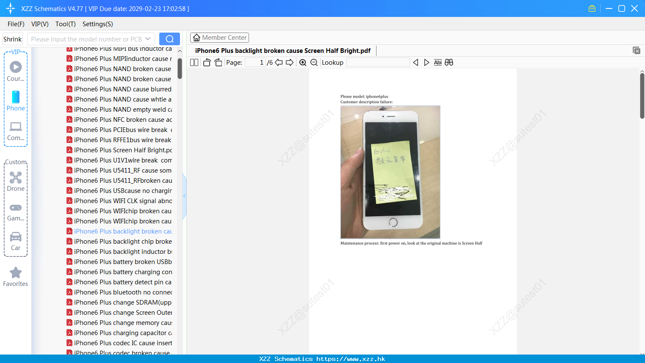Open 'iPhone6 Plus change memory' file
The image size is (645, 363).
(119, 323)
